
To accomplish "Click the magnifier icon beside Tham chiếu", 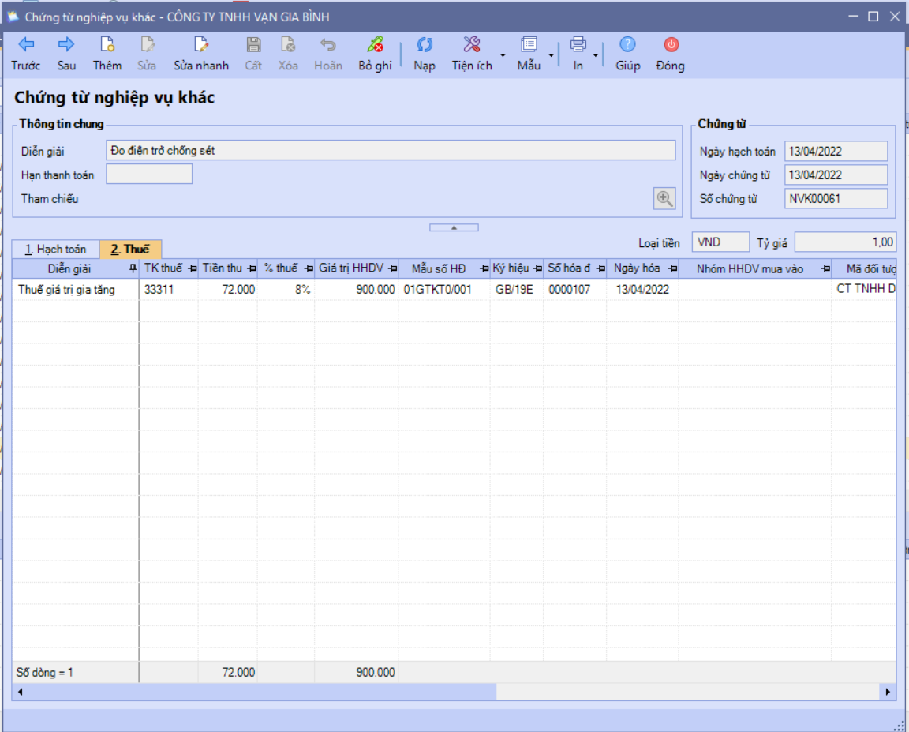I will click(x=664, y=198).
